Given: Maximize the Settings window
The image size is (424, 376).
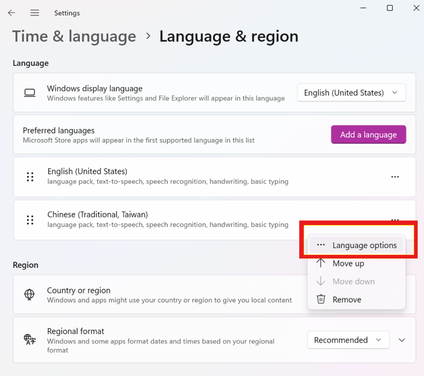Looking at the screenshot, I should tap(390, 8).
